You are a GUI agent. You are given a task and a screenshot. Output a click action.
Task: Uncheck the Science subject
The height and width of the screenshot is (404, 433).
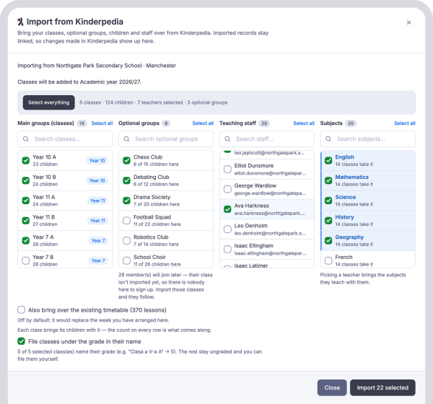coord(328,201)
